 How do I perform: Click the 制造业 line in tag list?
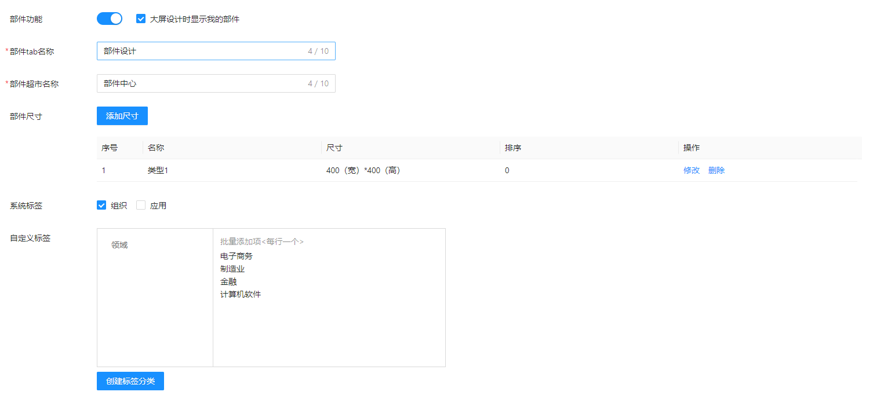tap(232, 269)
